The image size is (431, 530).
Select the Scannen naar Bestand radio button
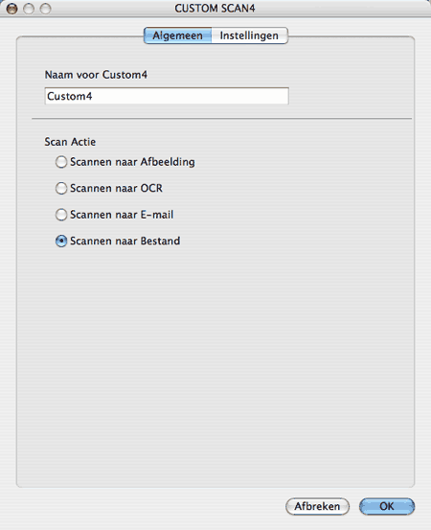pyautogui.click(x=61, y=241)
